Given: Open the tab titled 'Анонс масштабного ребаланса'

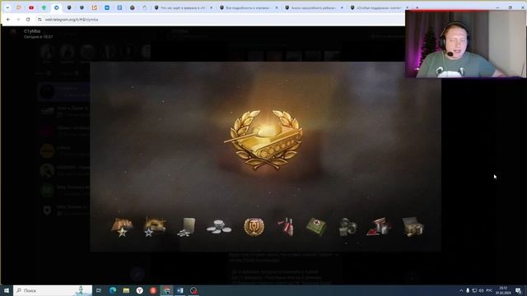Looking at the screenshot, I should pyautogui.click(x=314, y=7).
